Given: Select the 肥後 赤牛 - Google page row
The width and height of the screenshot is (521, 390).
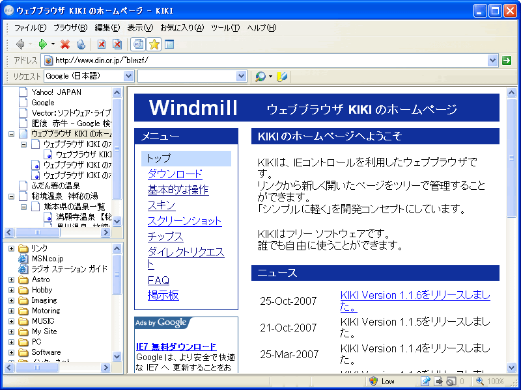Looking at the screenshot, I should point(72,123).
